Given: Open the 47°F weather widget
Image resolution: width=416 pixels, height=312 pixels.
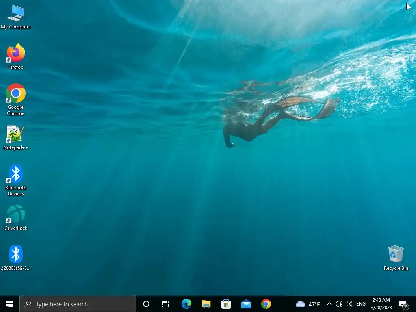Looking at the screenshot, I should click(x=308, y=304).
